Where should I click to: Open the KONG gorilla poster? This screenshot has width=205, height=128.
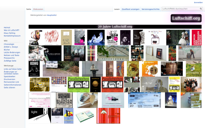pos(34,69)
